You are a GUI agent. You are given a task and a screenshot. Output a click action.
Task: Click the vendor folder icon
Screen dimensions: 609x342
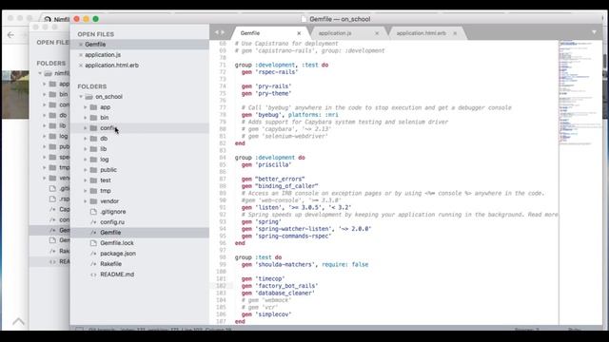(x=93, y=201)
